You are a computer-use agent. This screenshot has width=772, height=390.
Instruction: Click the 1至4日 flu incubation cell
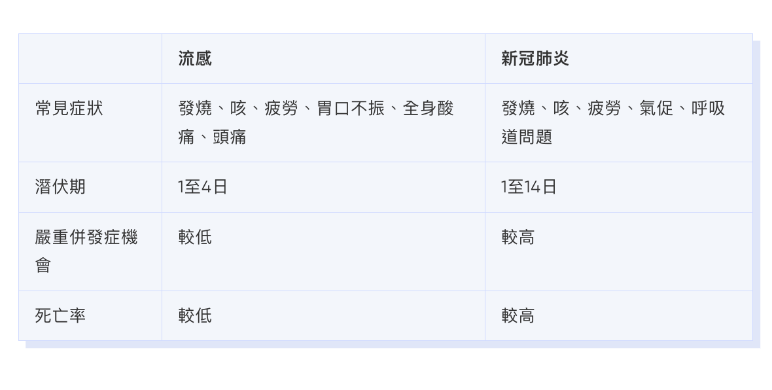pos(202,187)
